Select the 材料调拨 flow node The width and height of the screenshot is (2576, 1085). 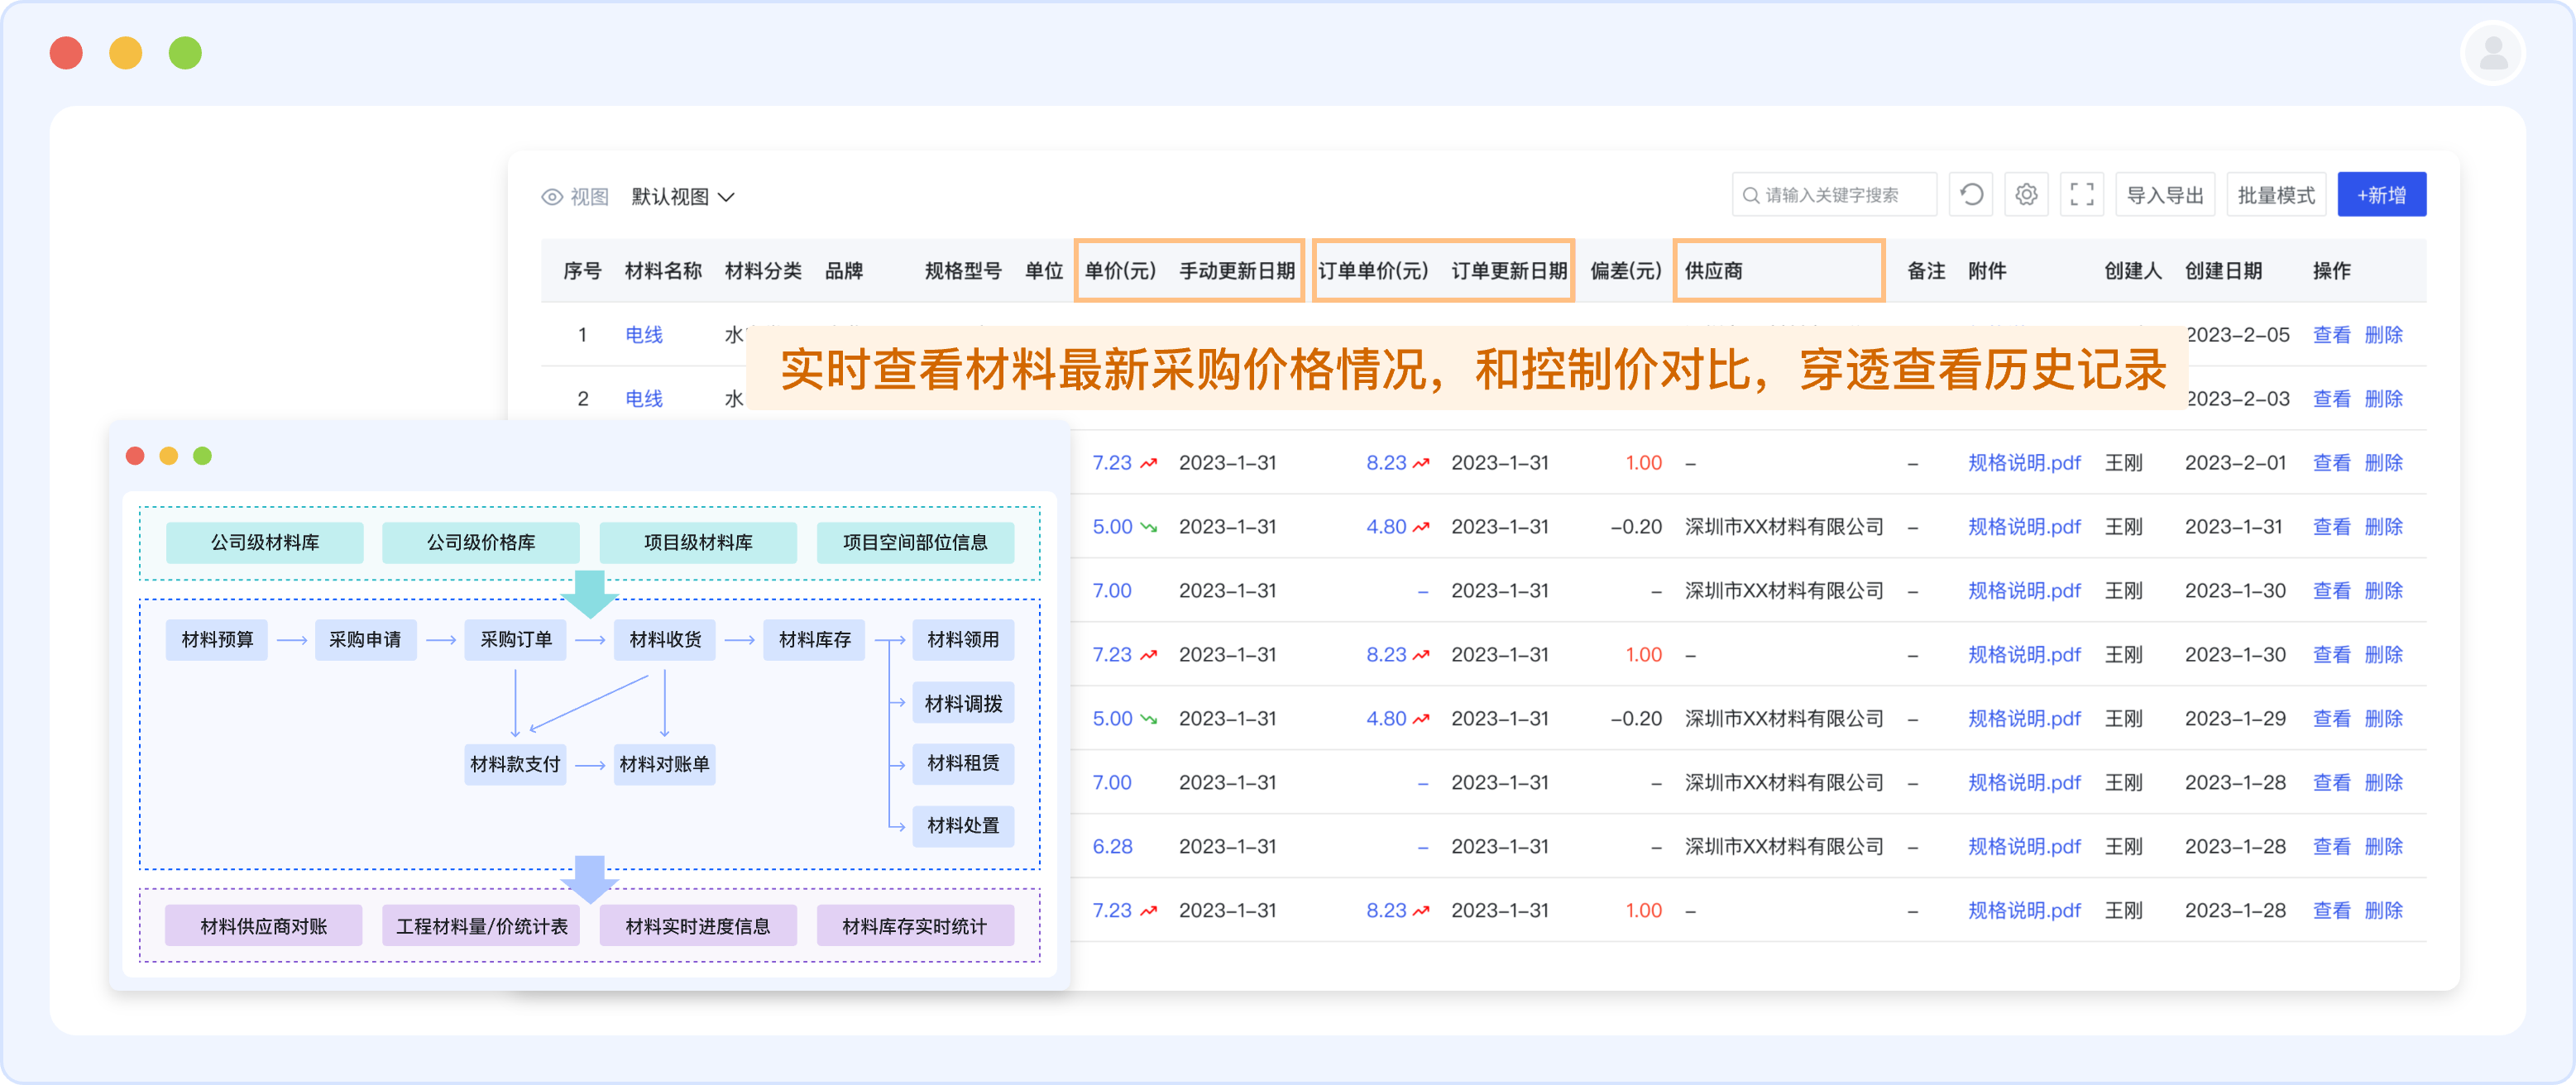pyautogui.click(x=963, y=703)
